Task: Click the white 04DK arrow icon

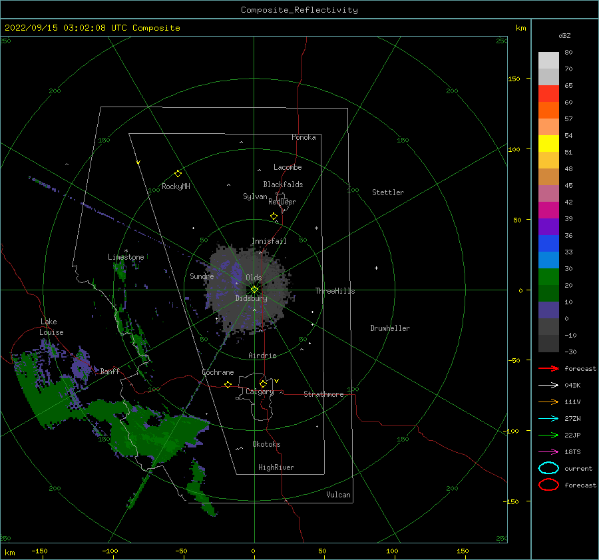Action: (x=548, y=386)
